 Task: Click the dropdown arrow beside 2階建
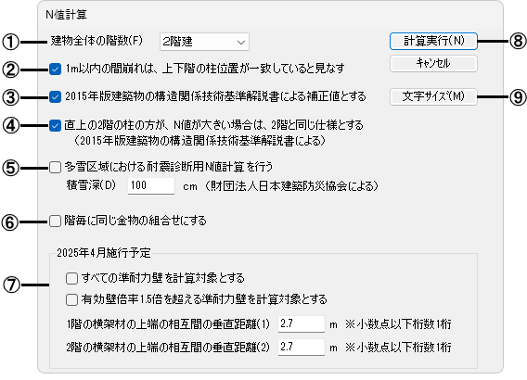click(240, 43)
